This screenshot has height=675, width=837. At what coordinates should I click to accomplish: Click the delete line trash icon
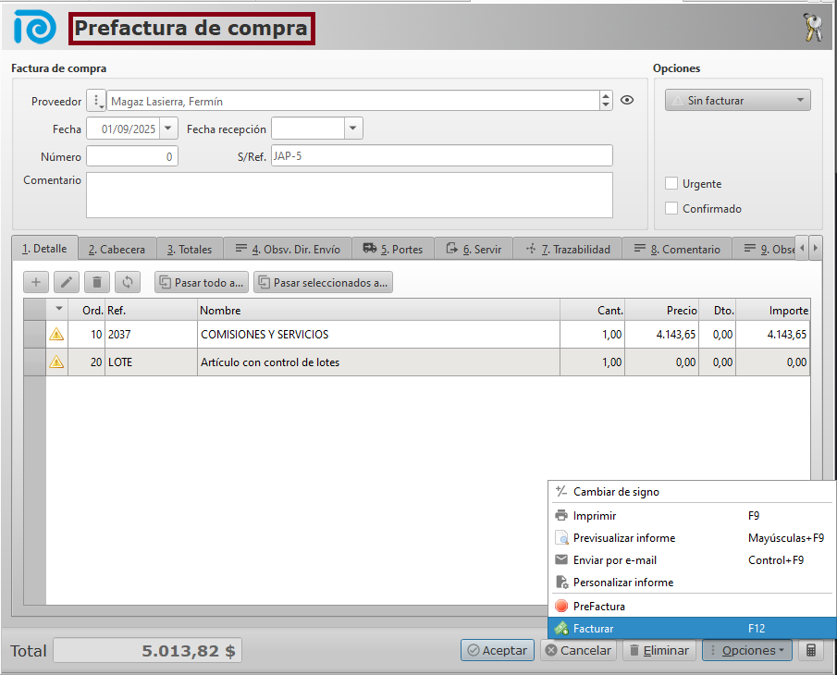pos(96,282)
